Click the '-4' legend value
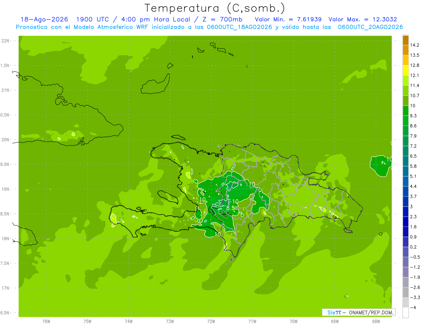The image size is (422, 326). (413, 307)
